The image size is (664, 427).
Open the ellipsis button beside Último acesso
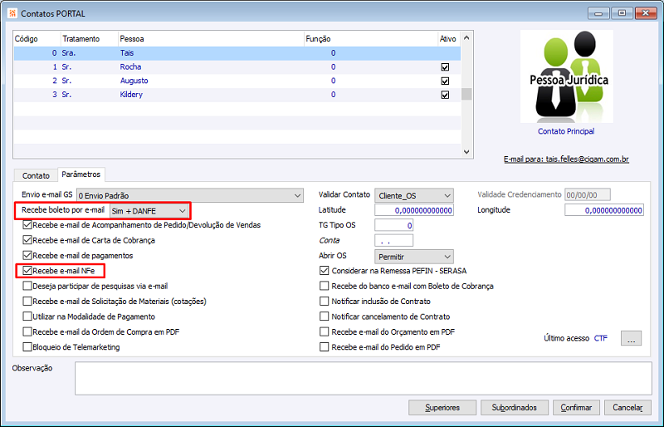[x=631, y=338]
